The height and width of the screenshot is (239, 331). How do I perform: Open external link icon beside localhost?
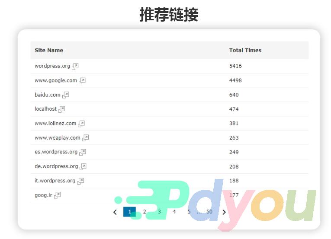pyautogui.click(x=61, y=109)
